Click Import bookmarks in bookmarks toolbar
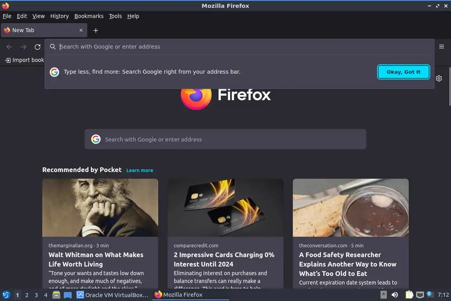The width and height of the screenshot is (451, 301). [x=25, y=60]
